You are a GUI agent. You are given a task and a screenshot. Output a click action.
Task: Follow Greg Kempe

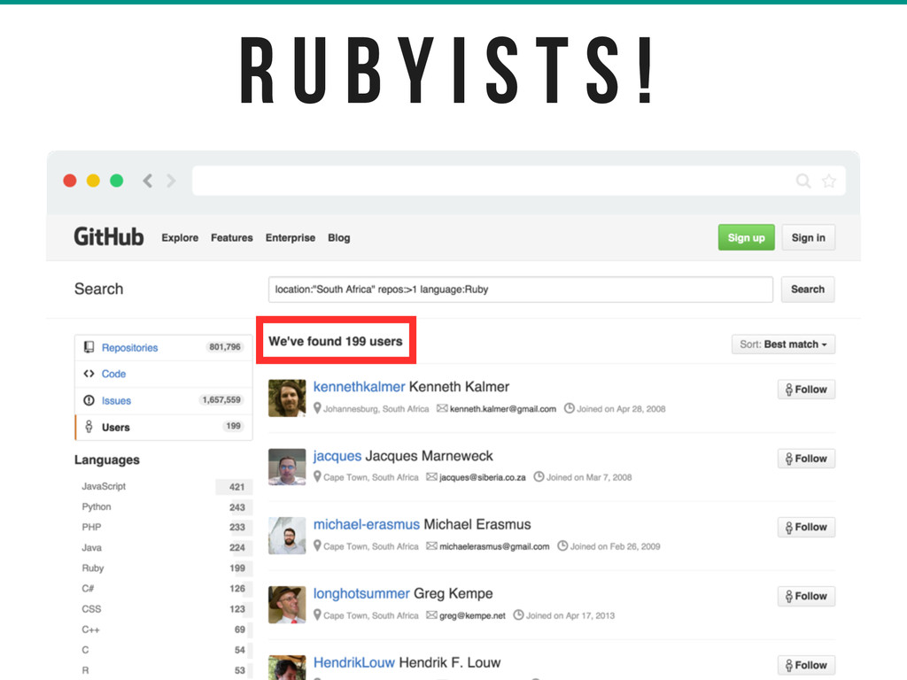point(806,596)
